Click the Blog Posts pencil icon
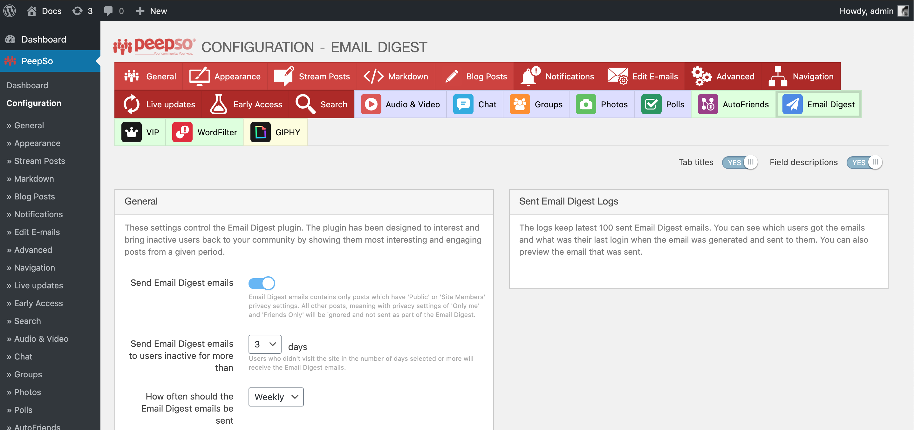Image resolution: width=914 pixels, height=430 pixels. click(452, 76)
